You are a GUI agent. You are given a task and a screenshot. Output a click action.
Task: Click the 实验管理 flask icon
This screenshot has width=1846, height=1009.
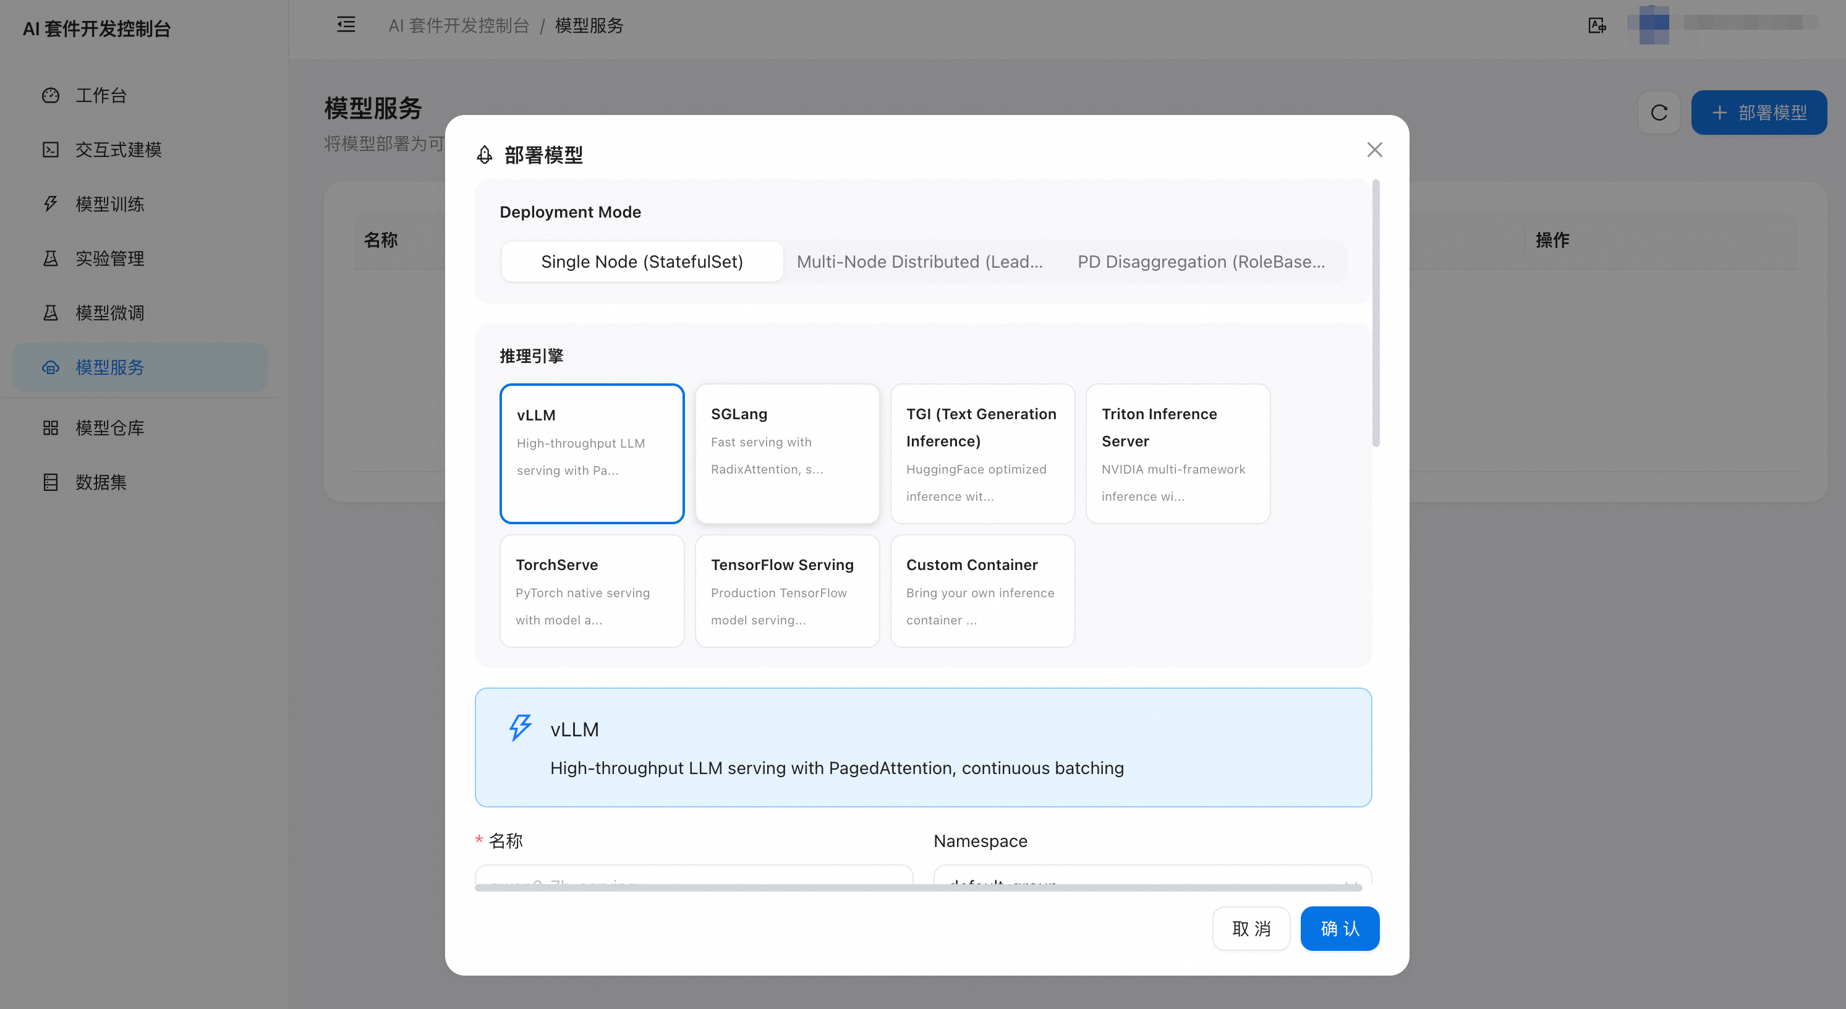coord(50,258)
